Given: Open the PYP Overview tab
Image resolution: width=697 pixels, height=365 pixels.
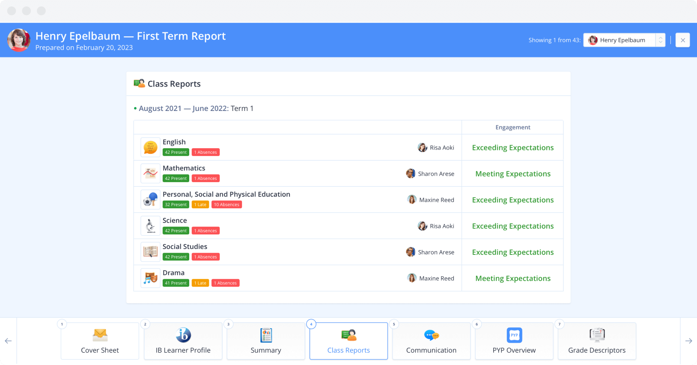Looking at the screenshot, I should pos(514,341).
